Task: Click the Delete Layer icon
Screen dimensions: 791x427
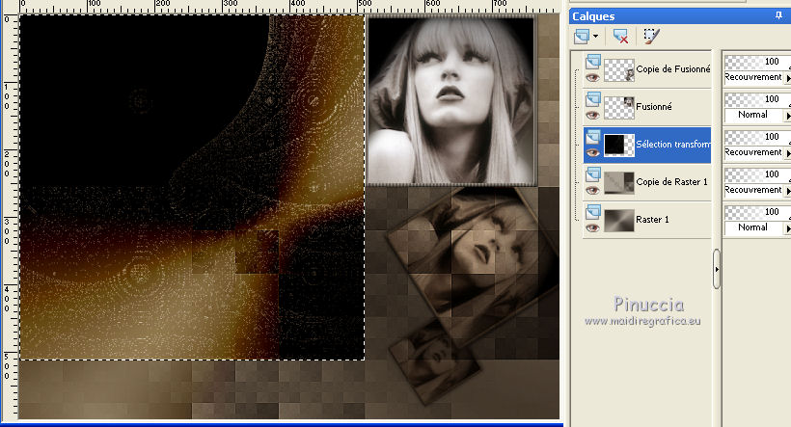Action: pos(620,36)
